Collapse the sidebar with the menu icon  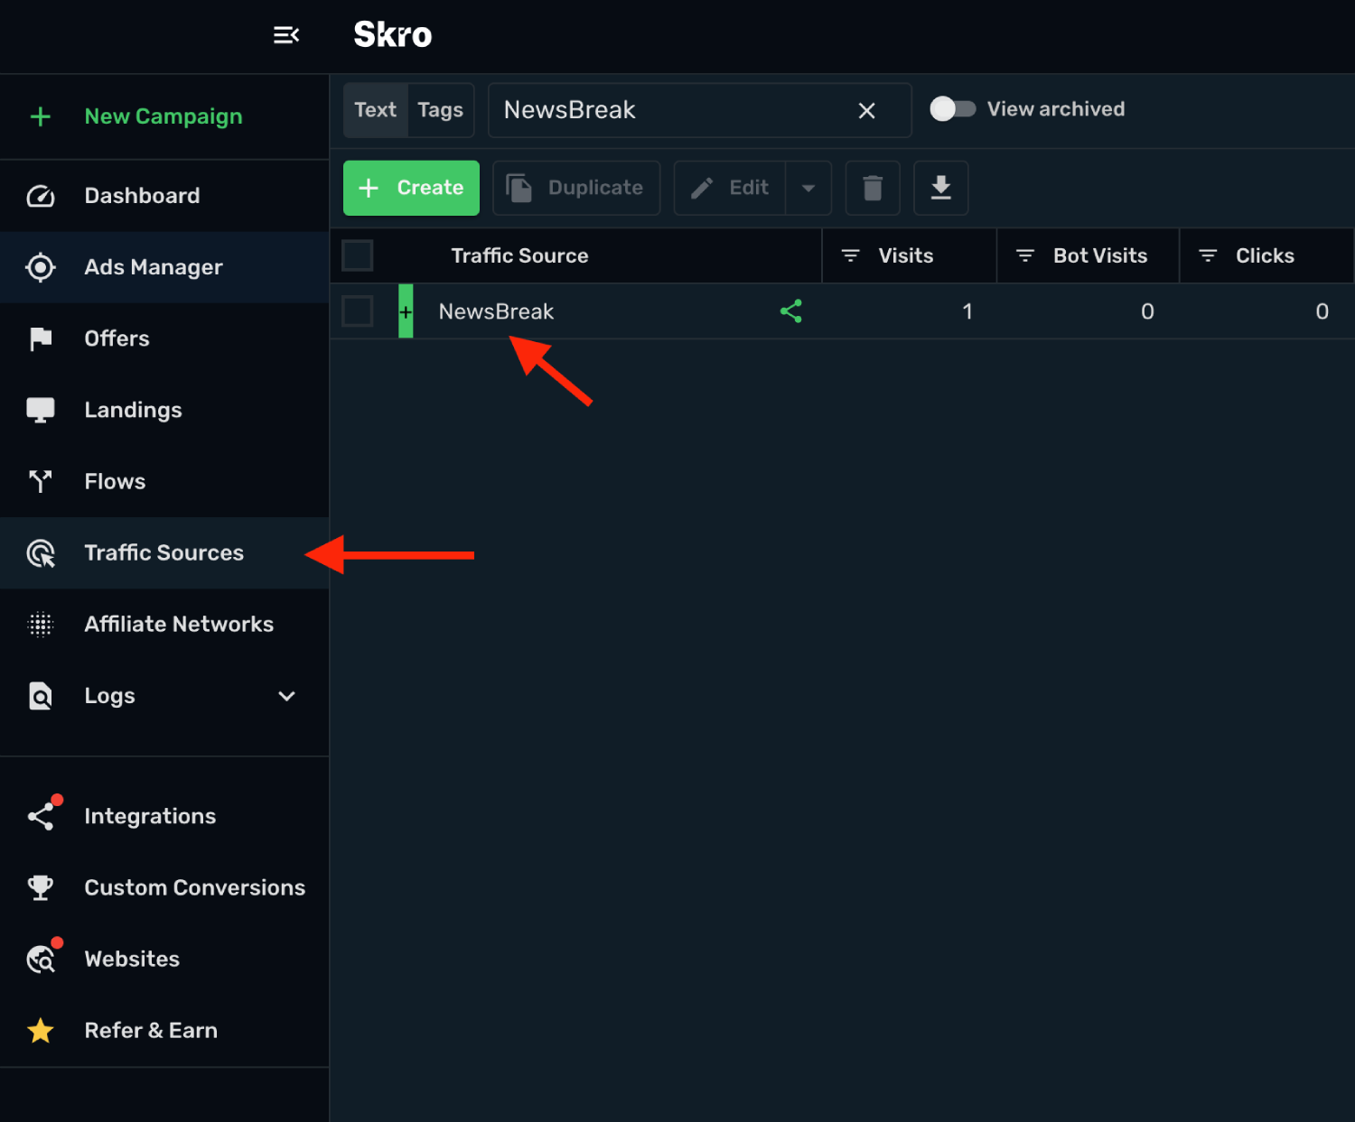click(286, 35)
